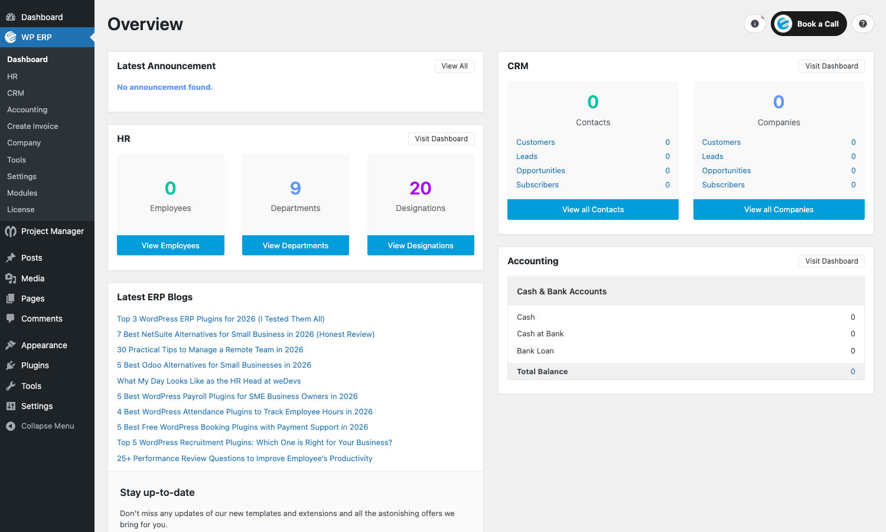Open '5 Best WordPress Payroll Plugins' blog link

tap(237, 396)
